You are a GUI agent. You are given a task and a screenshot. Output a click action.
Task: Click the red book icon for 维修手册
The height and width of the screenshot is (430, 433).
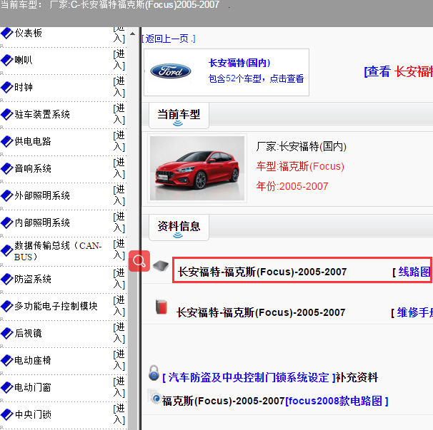pos(161,307)
